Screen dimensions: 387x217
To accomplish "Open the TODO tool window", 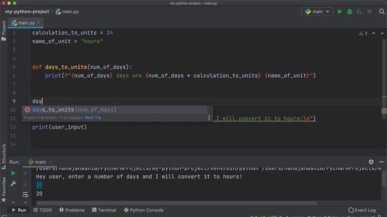I will [x=43, y=210].
